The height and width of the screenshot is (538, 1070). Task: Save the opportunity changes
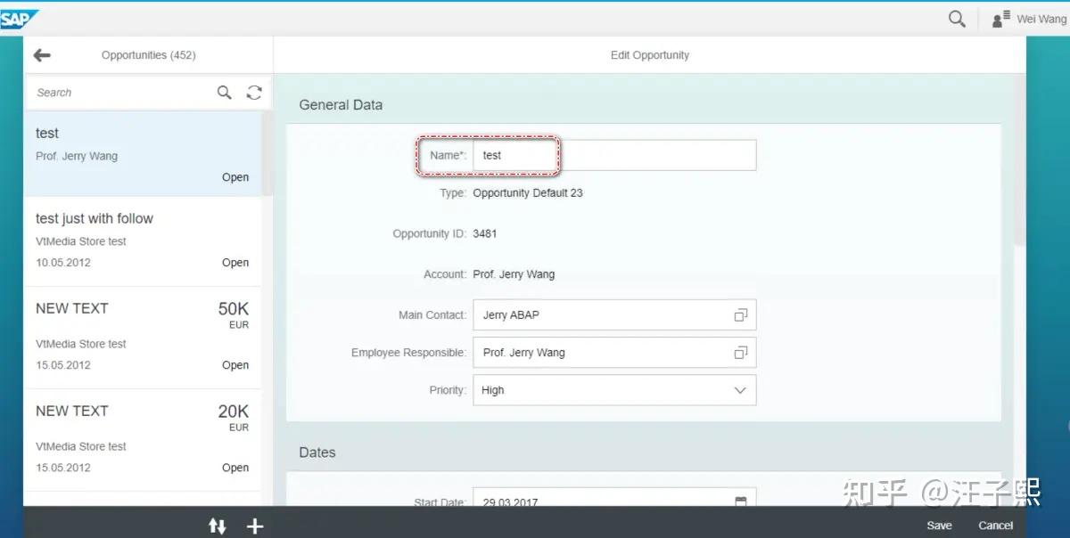(939, 526)
